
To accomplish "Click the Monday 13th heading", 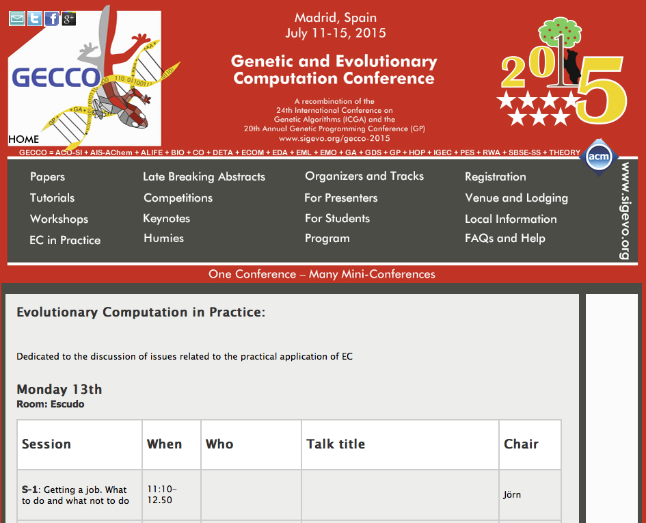I will click(x=59, y=390).
